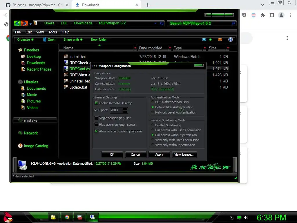This screenshot has height=223, width=297.
Task: Select the RDPWInst file icon
Action: pos(66,75)
